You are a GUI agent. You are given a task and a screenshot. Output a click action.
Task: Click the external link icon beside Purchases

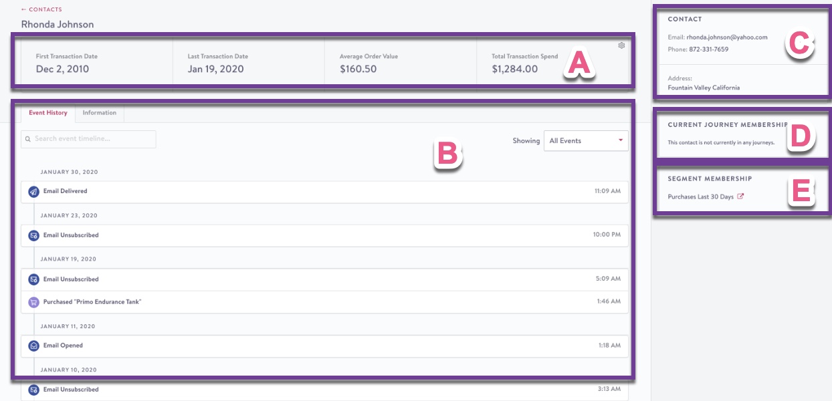pyautogui.click(x=740, y=196)
